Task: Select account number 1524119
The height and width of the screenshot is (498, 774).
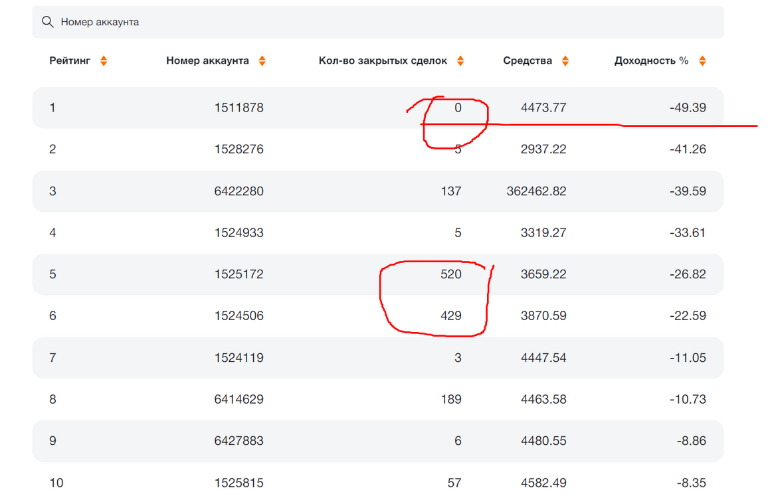Action: [239, 357]
